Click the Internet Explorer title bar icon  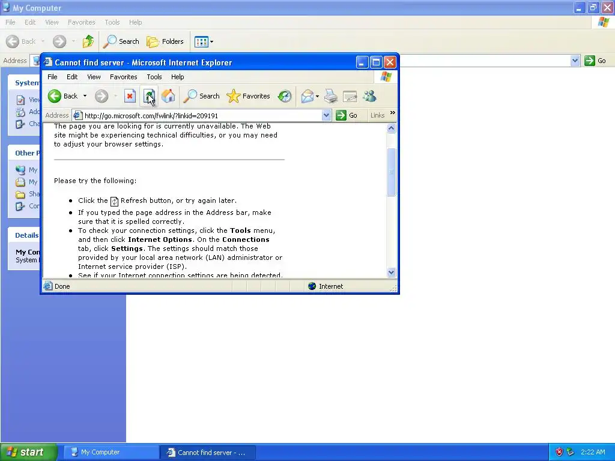[x=48, y=62]
